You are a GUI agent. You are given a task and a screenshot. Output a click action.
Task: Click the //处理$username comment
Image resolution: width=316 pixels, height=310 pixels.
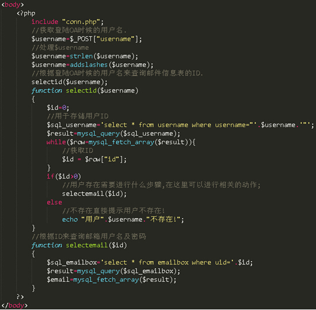point(60,48)
